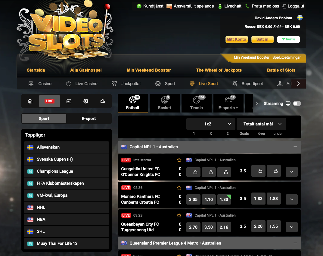Screen dimensions: 323x256
Task: Open the Spelutbetalningar link
Action: pos(286,57)
